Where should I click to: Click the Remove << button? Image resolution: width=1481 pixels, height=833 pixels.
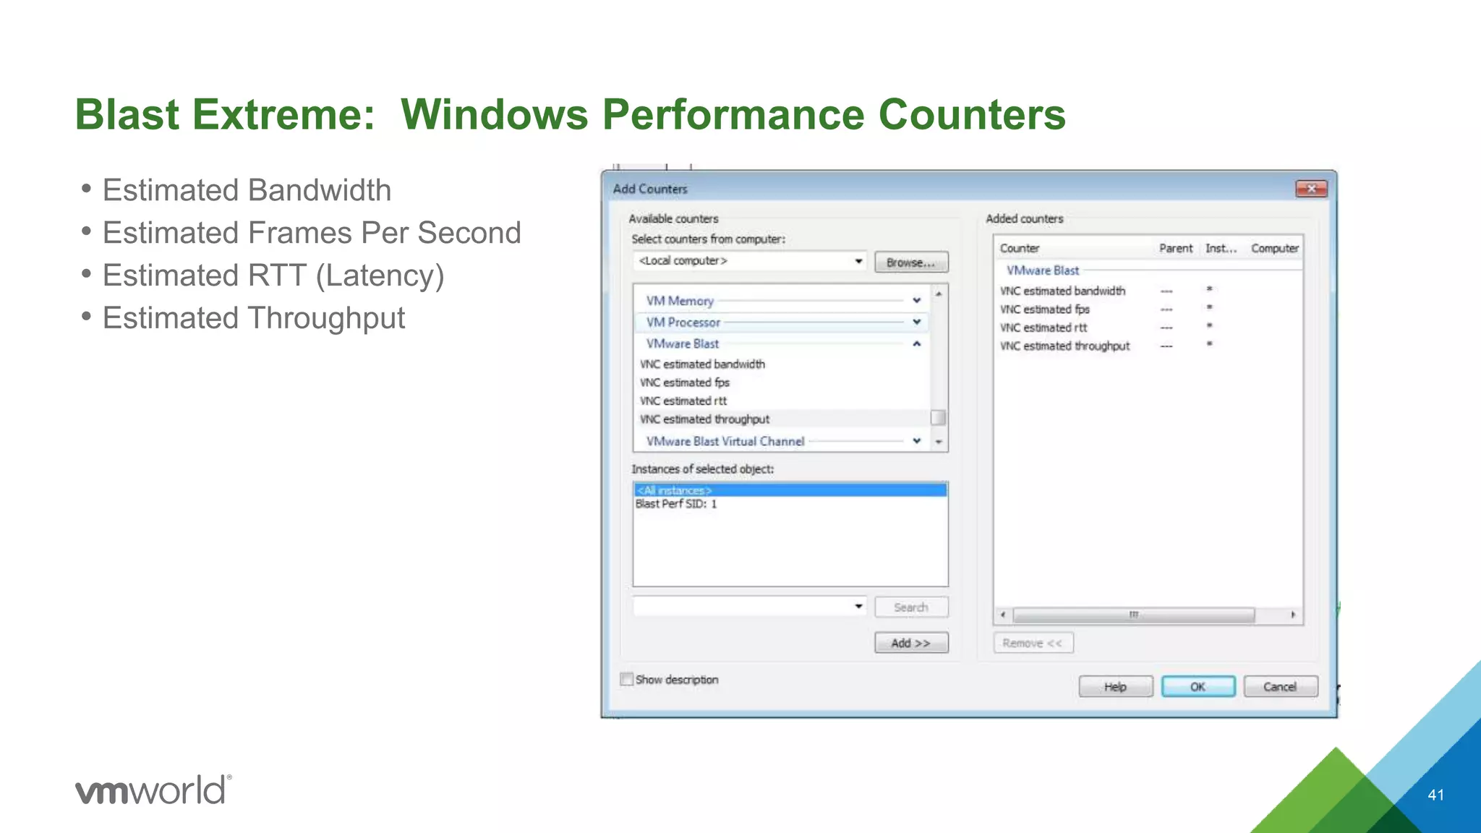[x=1033, y=643]
